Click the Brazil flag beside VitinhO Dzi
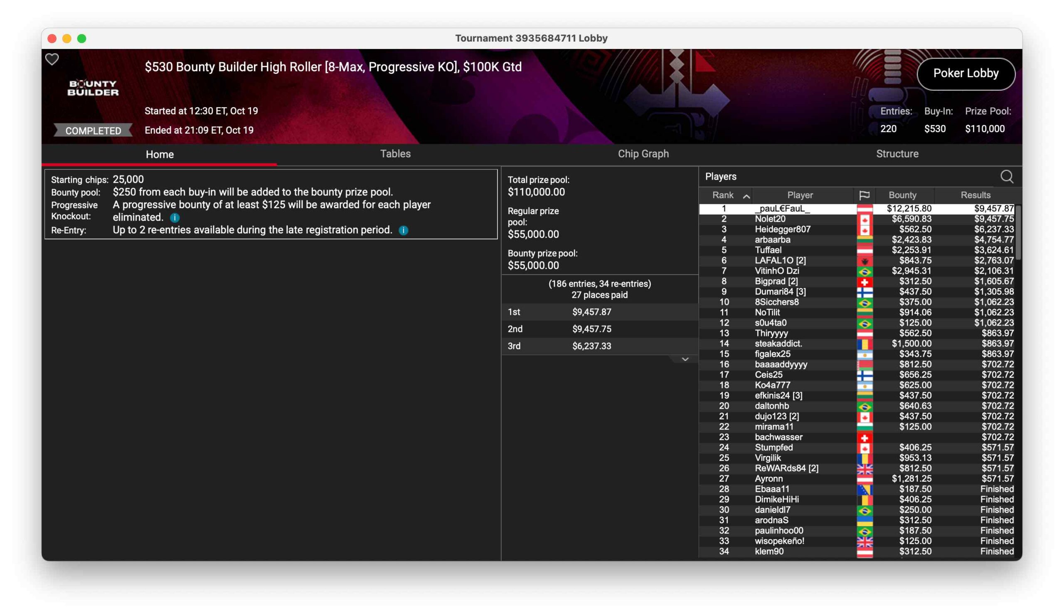 [864, 271]
